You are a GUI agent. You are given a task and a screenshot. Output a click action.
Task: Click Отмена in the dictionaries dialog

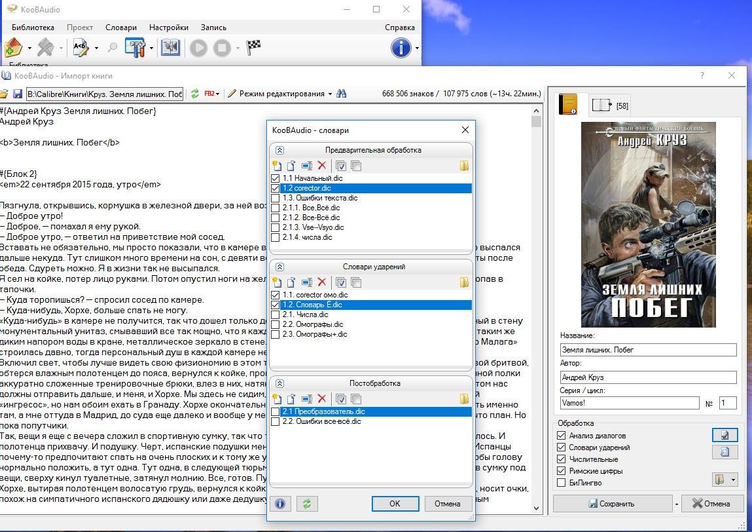pos(448,504)
